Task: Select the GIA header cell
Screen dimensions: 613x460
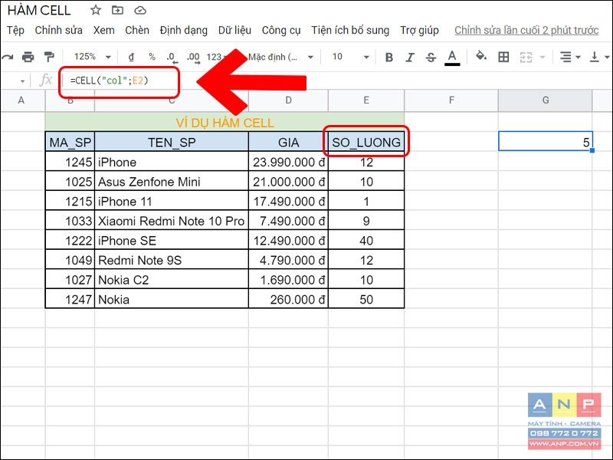Action: click(x=289, y=142)
